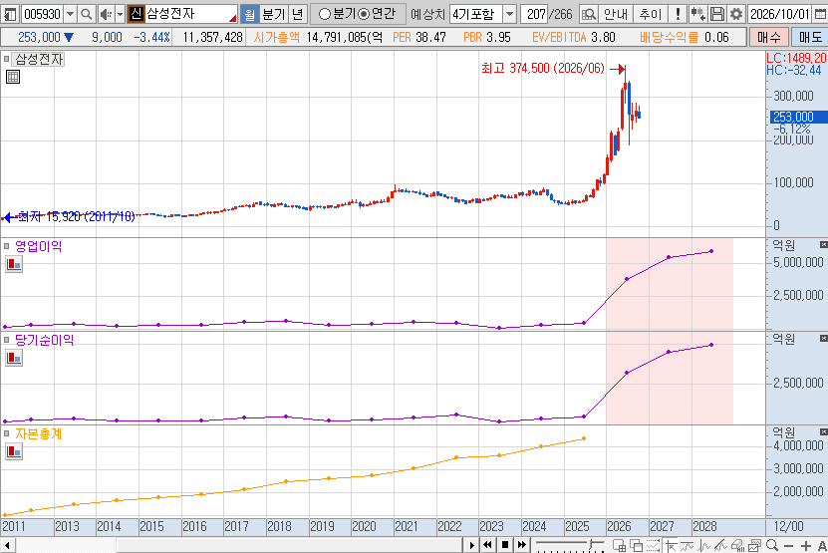
Task: Click the 당기순이익 bar chart style icon
Action: coord(14,358)
